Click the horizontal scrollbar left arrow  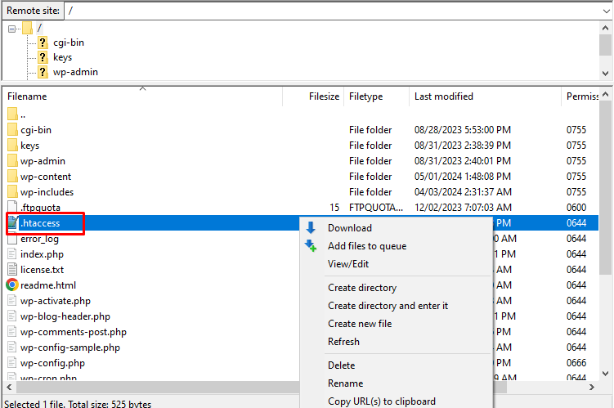point(9,387)
